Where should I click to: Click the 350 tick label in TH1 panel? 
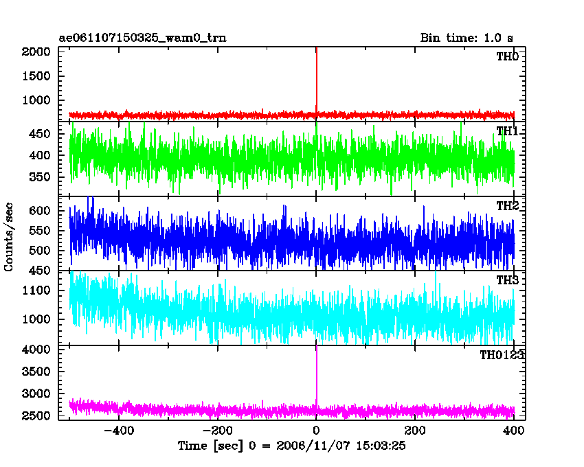[x=39, y=176]
